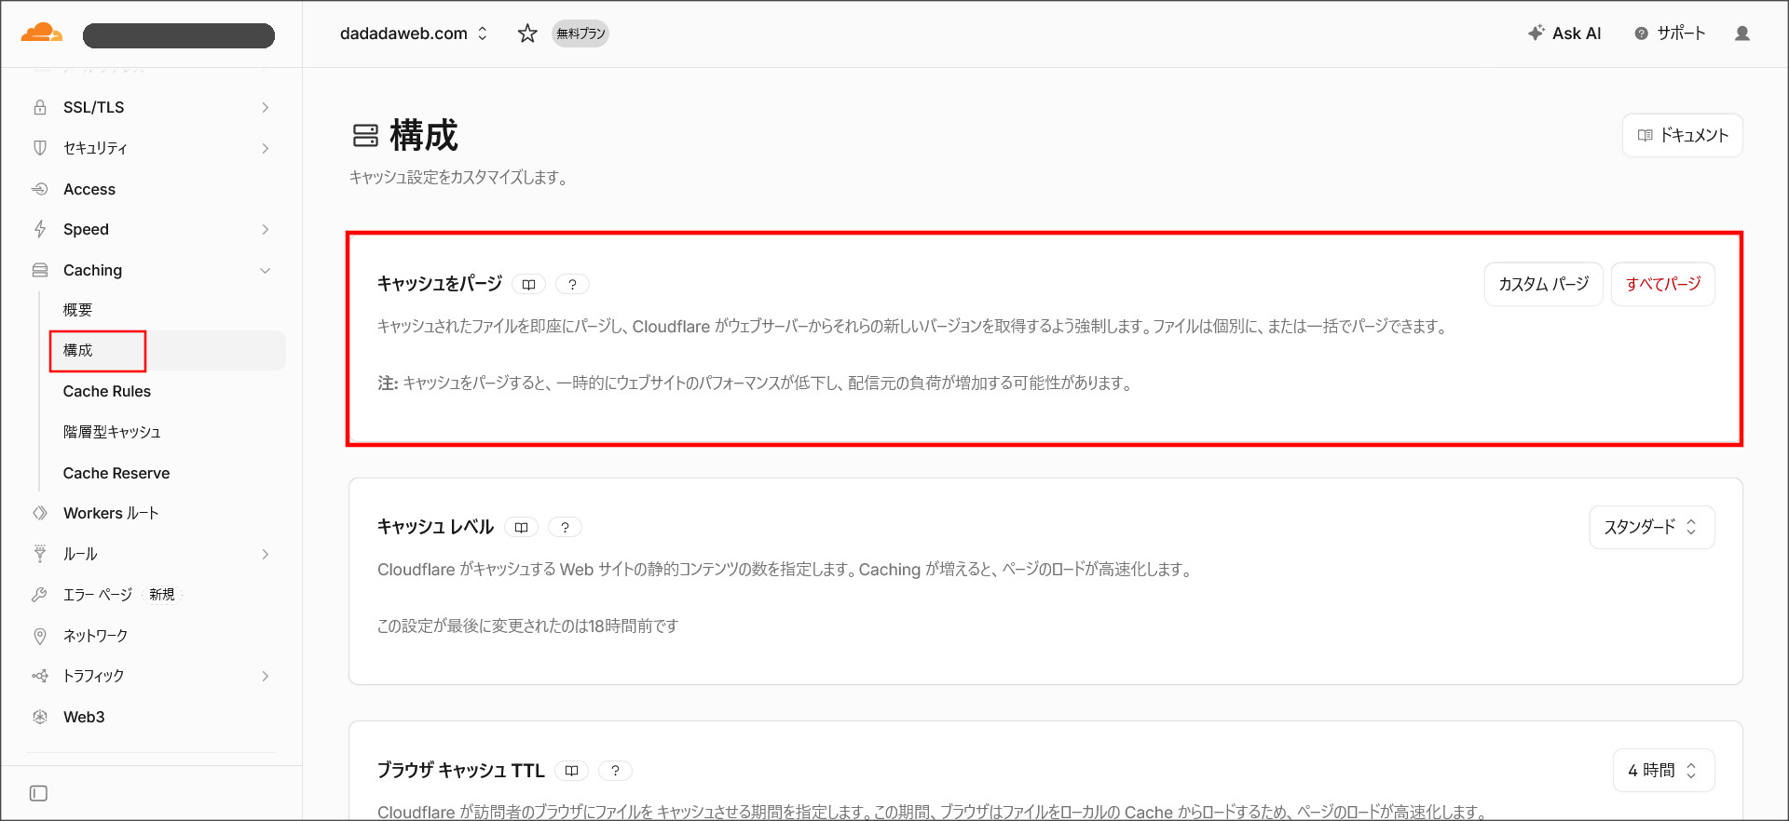This screenshot has width=1789, height=821.
Task: Star the dadadaweb.com site
Action: point(527,34)
